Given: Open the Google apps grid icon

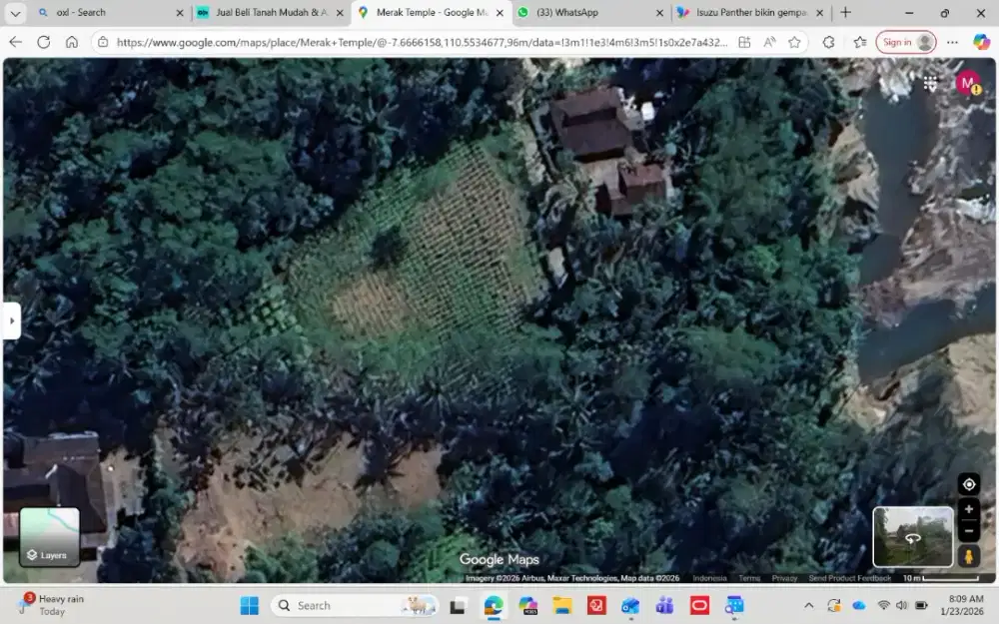Looking at the screenshot, I should point(930,84).
